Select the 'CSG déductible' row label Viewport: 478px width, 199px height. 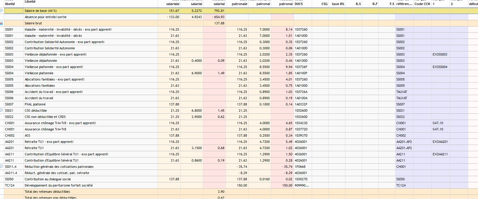point(36,110)
